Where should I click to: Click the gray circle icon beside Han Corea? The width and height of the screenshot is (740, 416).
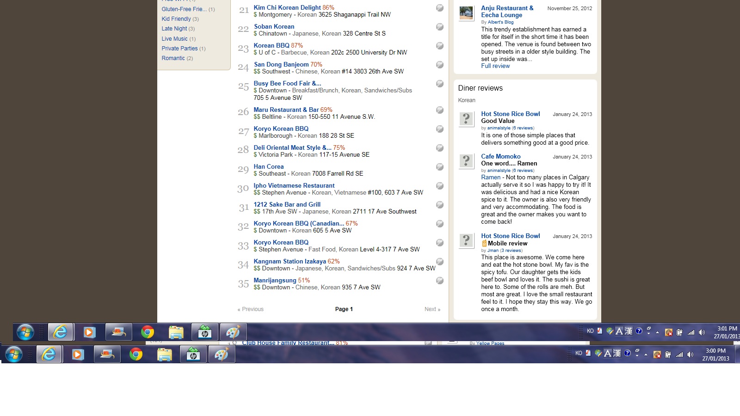[x=440, y=167]
